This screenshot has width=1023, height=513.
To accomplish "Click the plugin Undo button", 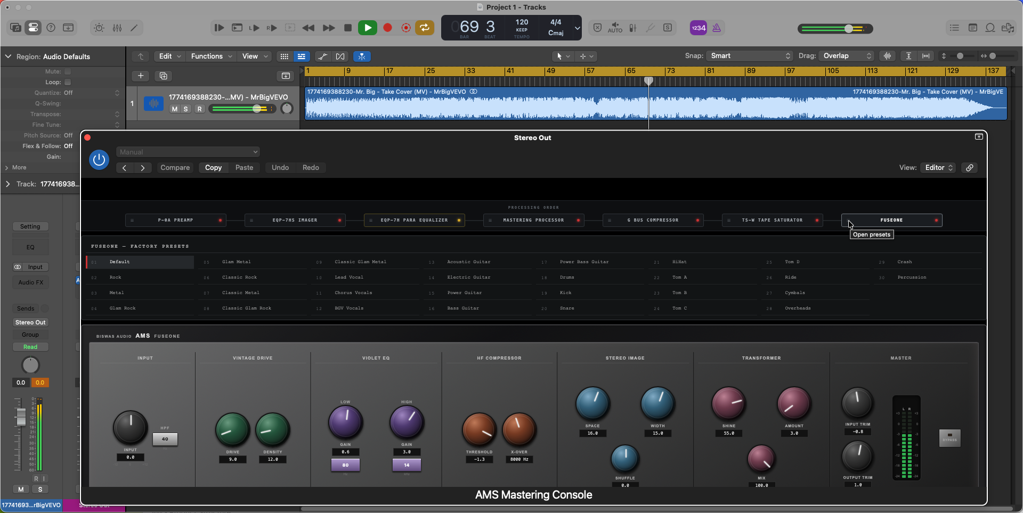I will click(280, 167).
